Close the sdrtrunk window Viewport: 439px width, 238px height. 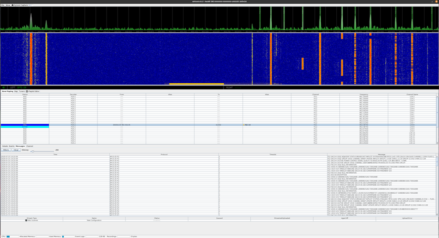(436, 1)
